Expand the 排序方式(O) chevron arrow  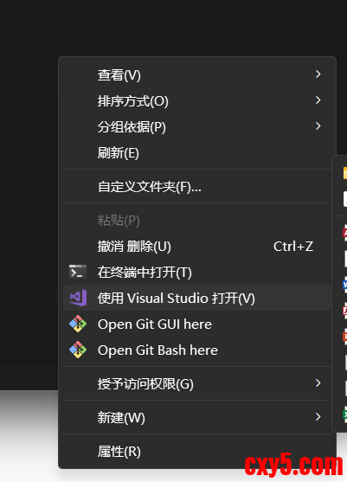point(318,100)
